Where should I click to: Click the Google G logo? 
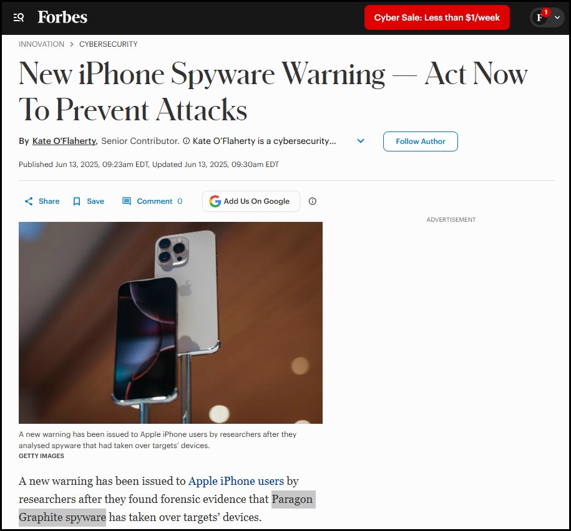tap(215, 201)
